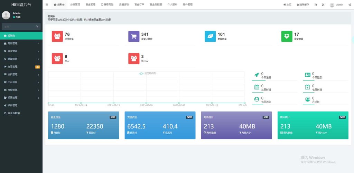354x173 pixels.
Task: Toggle the sidebar hamburger menu icon
Action: pyautogui.click(x=47, y=4)
